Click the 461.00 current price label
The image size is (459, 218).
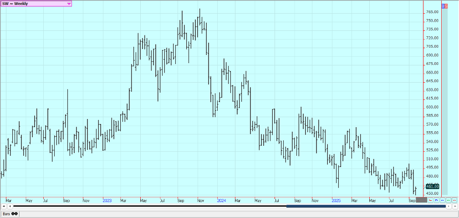pyautogui.click(x=432, y=186)
